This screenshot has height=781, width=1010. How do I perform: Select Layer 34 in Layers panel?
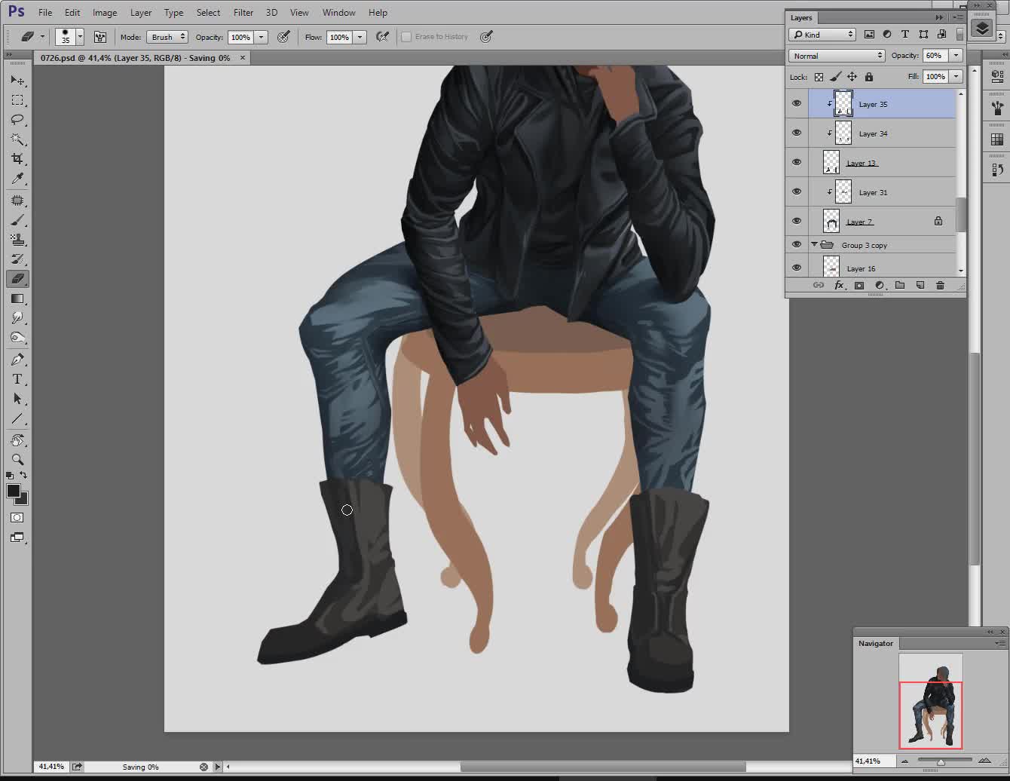coord(882,133)
